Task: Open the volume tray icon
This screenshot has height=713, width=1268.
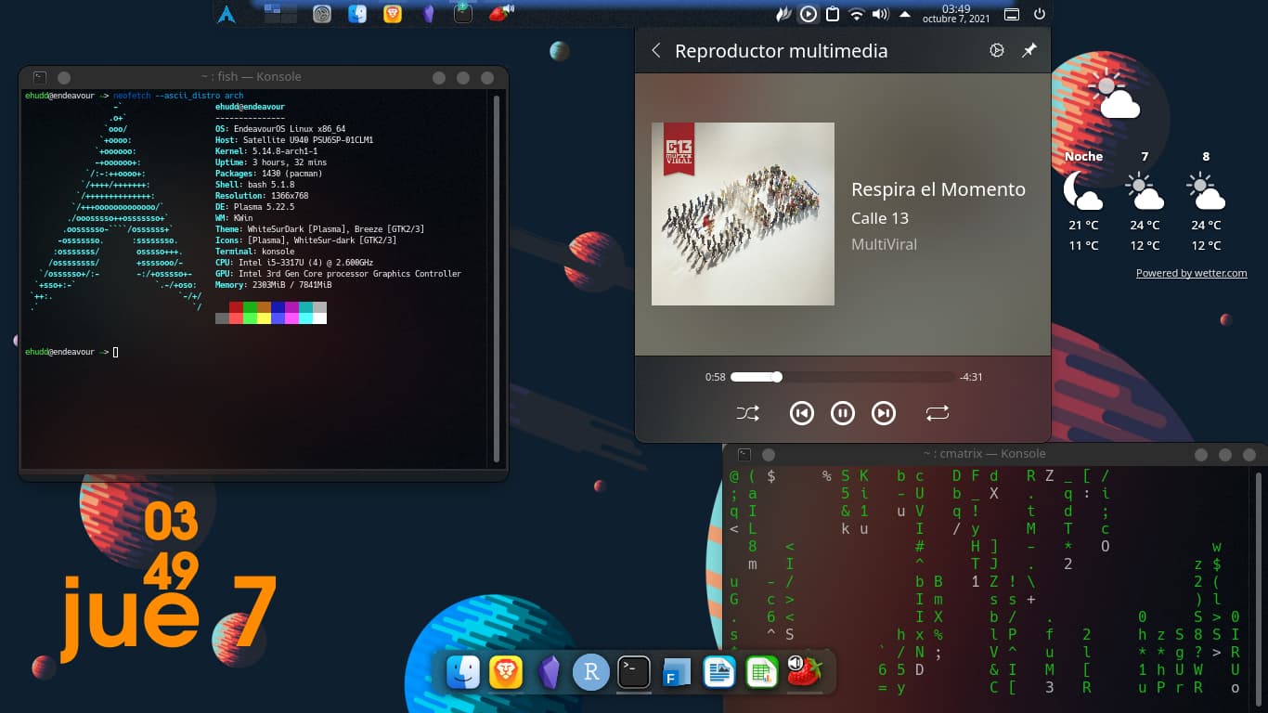Action: pos(881,14)
